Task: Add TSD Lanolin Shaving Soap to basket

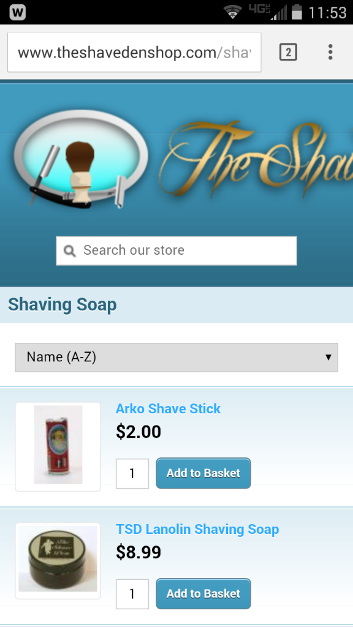Action: pyautogui.click(x=203, y=593)
